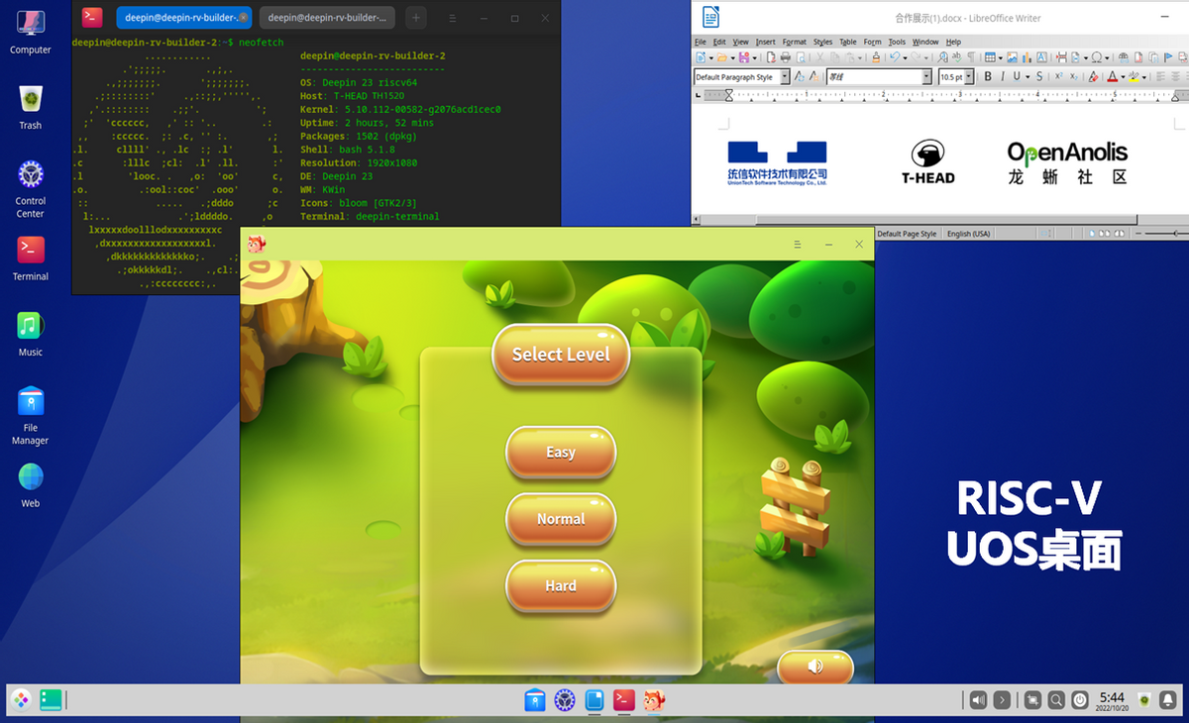The height and width of the screenshot is (723, 1189).
Task: Click the font color red swatch icon
Action: click(1112, 76)
